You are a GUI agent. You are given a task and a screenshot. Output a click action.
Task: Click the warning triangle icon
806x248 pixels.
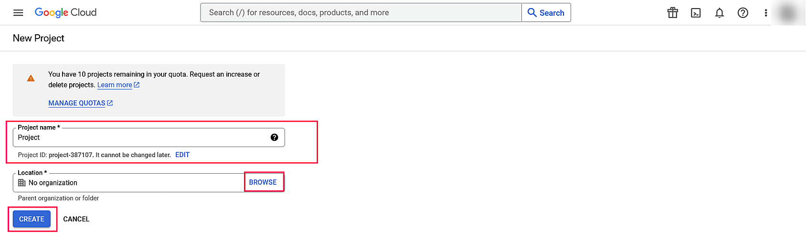31,79
